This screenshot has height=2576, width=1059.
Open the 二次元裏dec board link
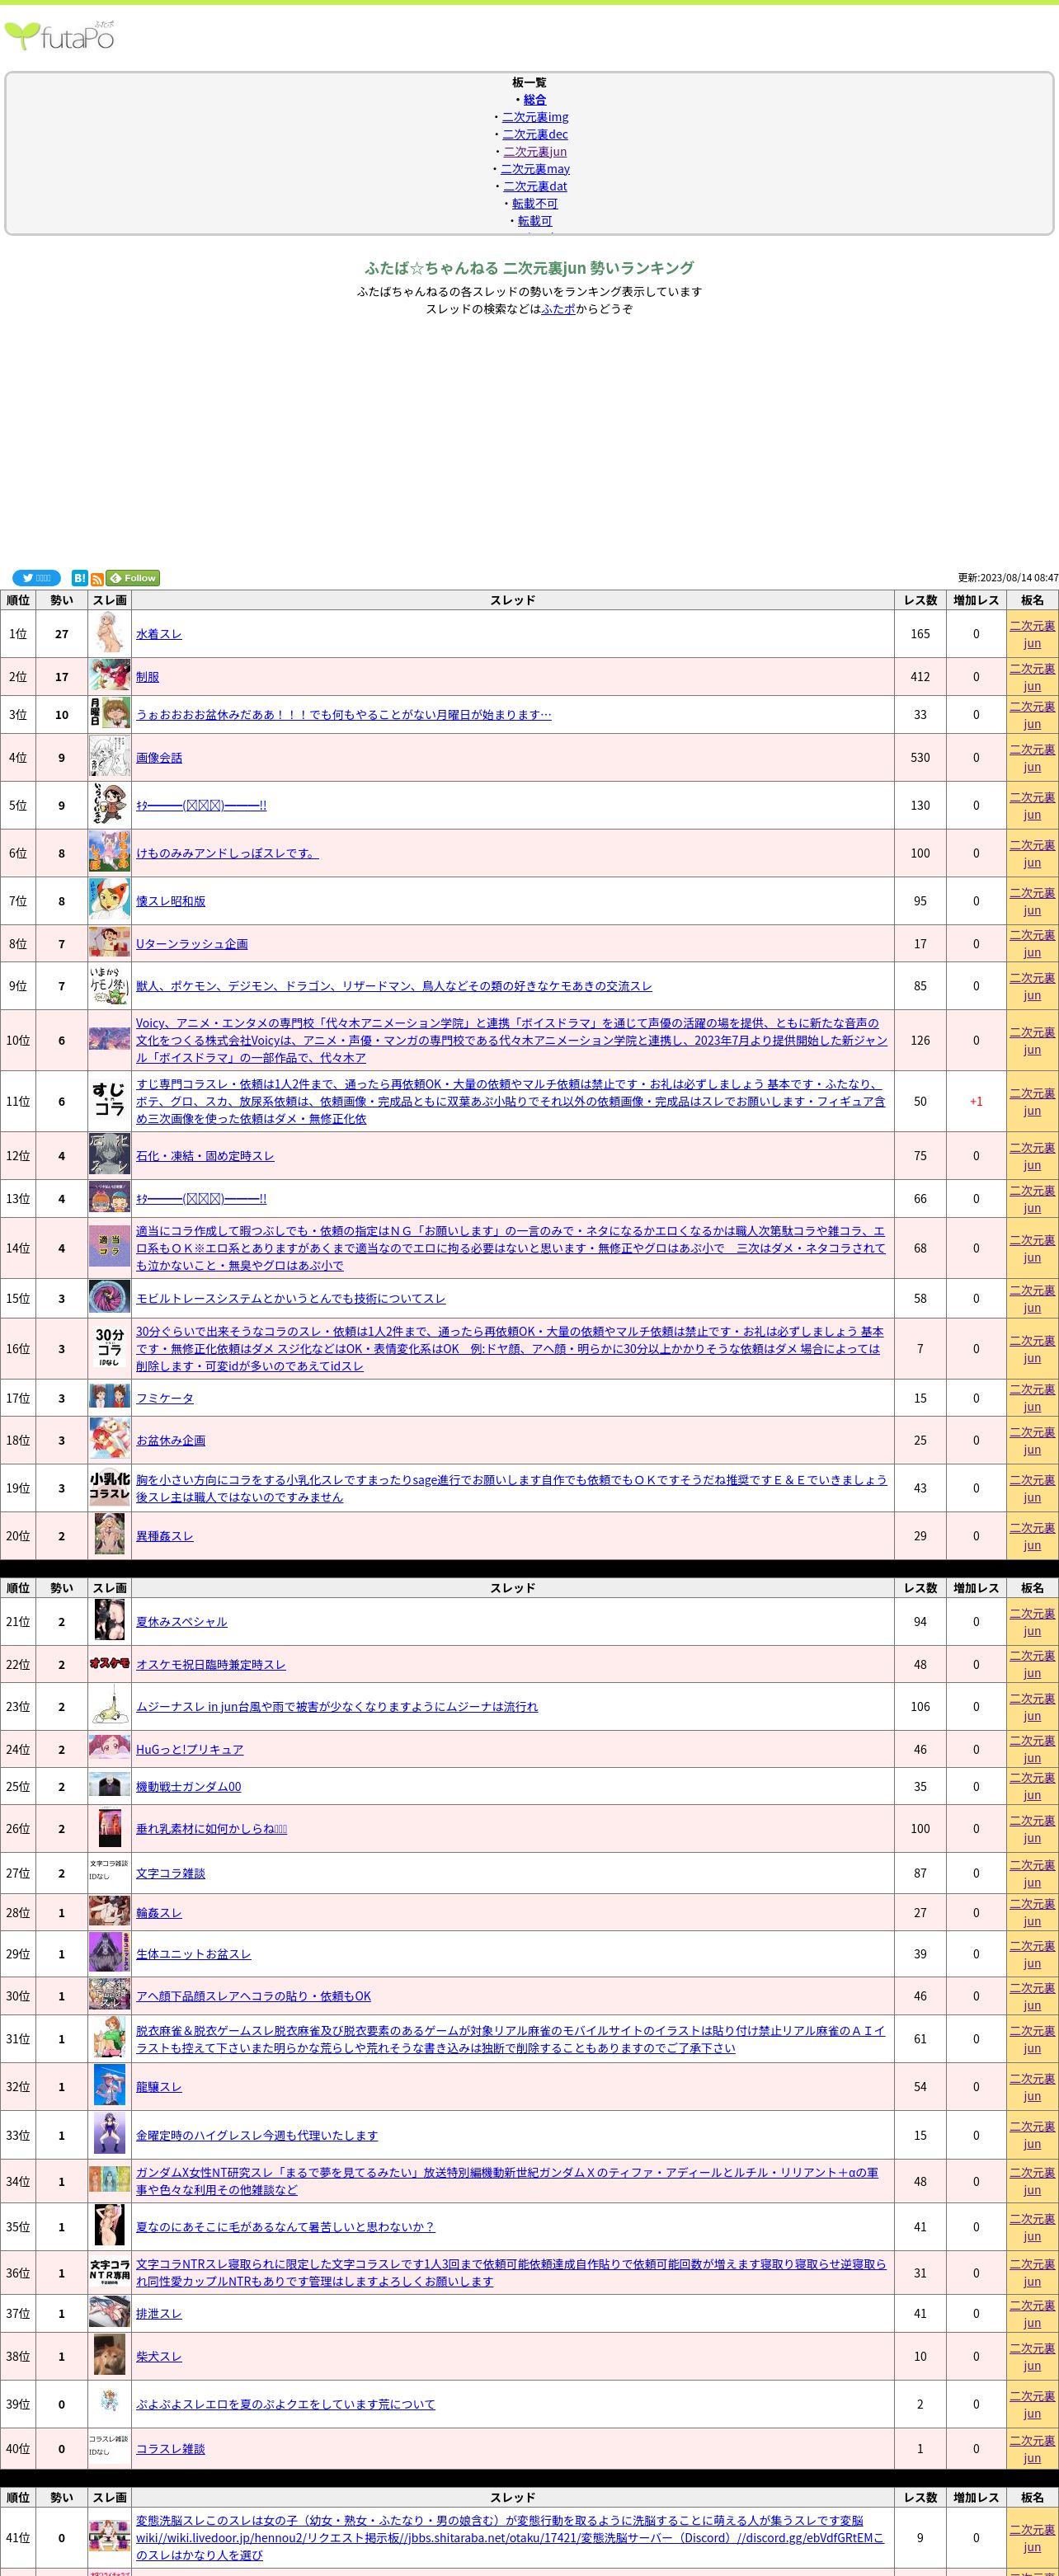click(x=535, y=134)
